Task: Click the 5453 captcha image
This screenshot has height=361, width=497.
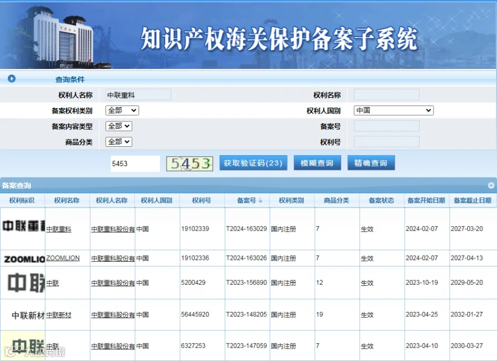Action: click(x=189, y=163)
